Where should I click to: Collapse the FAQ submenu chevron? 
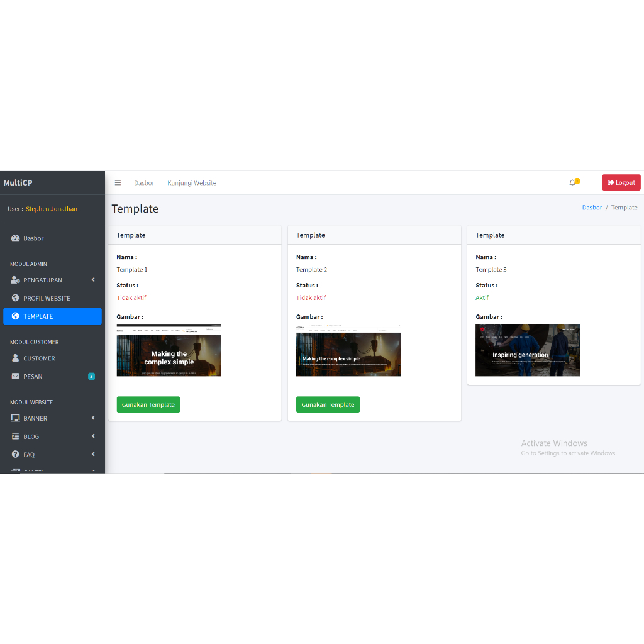(93, 454)
